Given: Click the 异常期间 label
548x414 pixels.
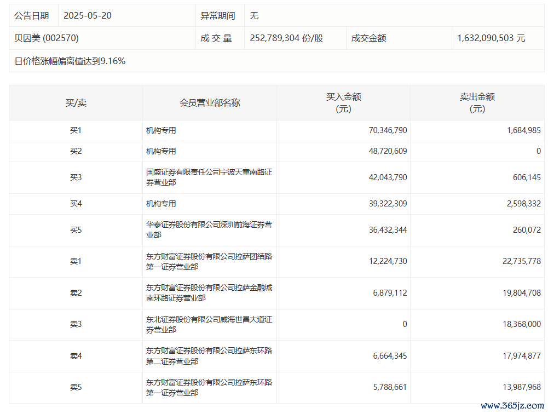Looking at the screenshot, I should point(218,16).
